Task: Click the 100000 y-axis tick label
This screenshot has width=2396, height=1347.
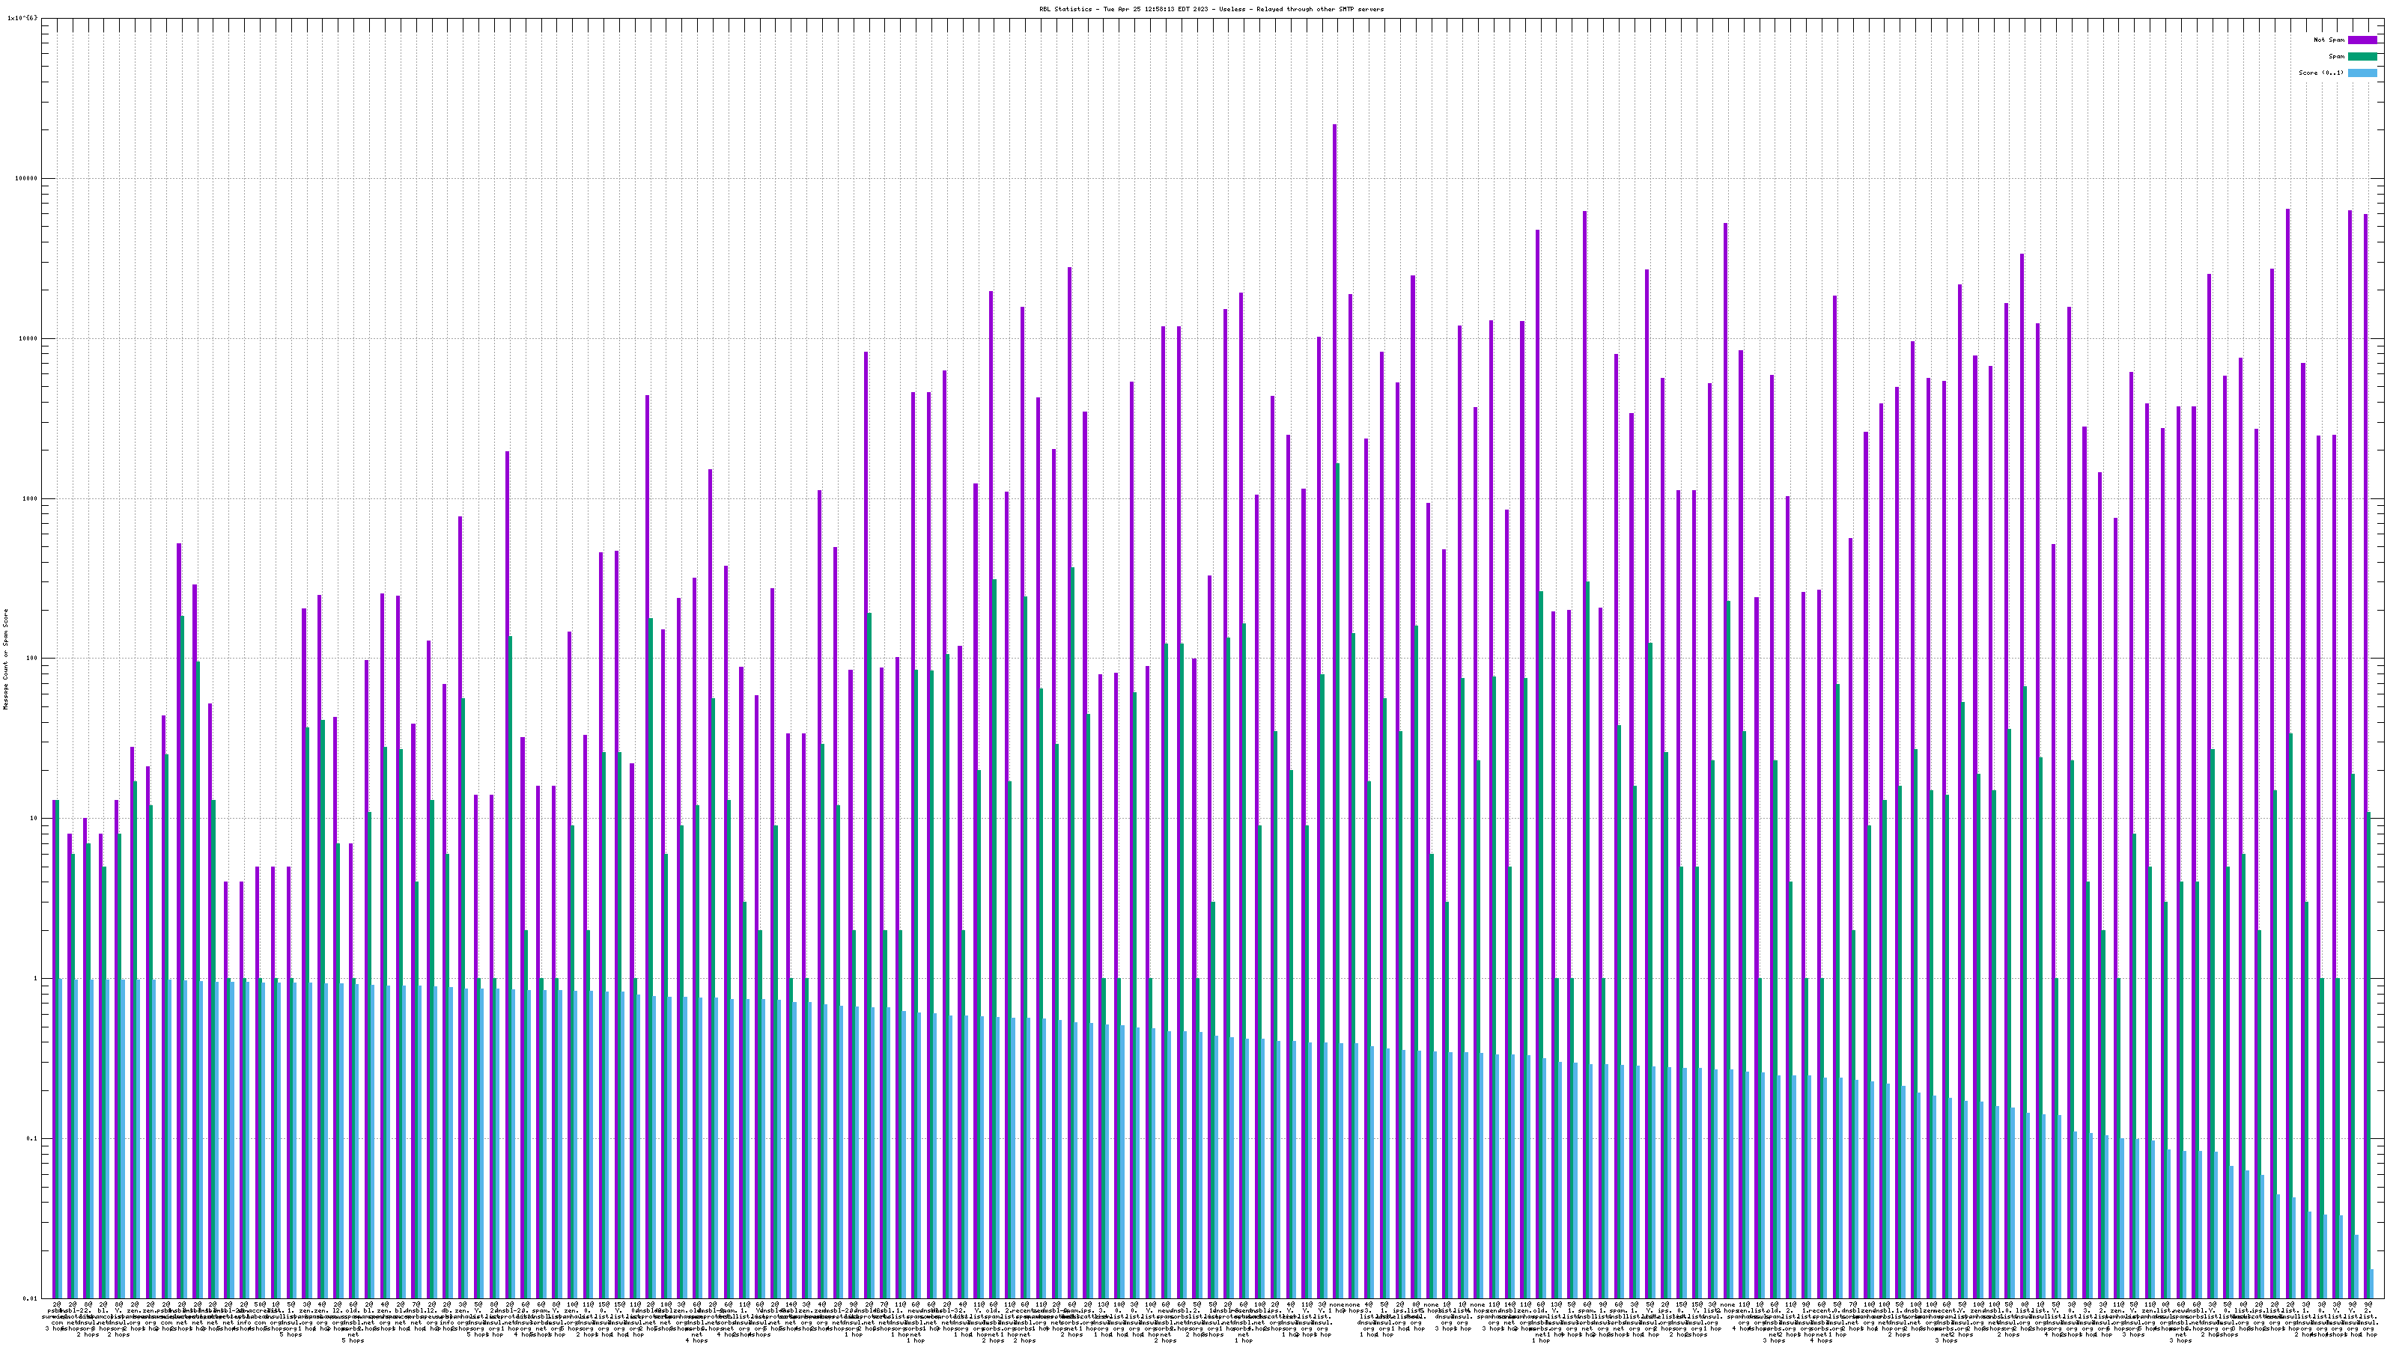Action: click(x=26, y=179)
